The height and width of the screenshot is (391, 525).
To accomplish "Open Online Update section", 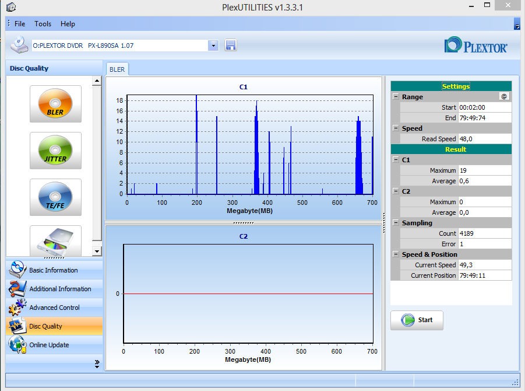I will pyautogui.click(x=54, y=345).
